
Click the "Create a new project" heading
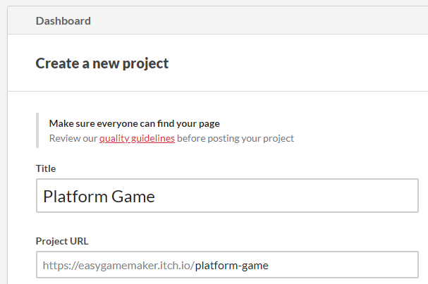click(102, 63)
